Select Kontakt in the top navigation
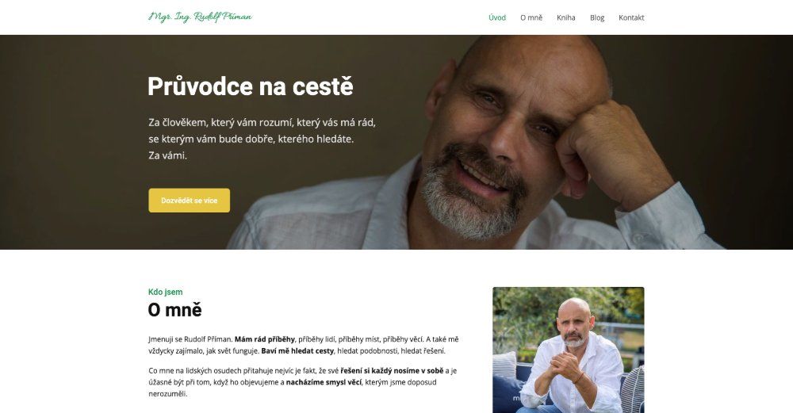This screenshot has width=793, height=413. tap(631, 17)
